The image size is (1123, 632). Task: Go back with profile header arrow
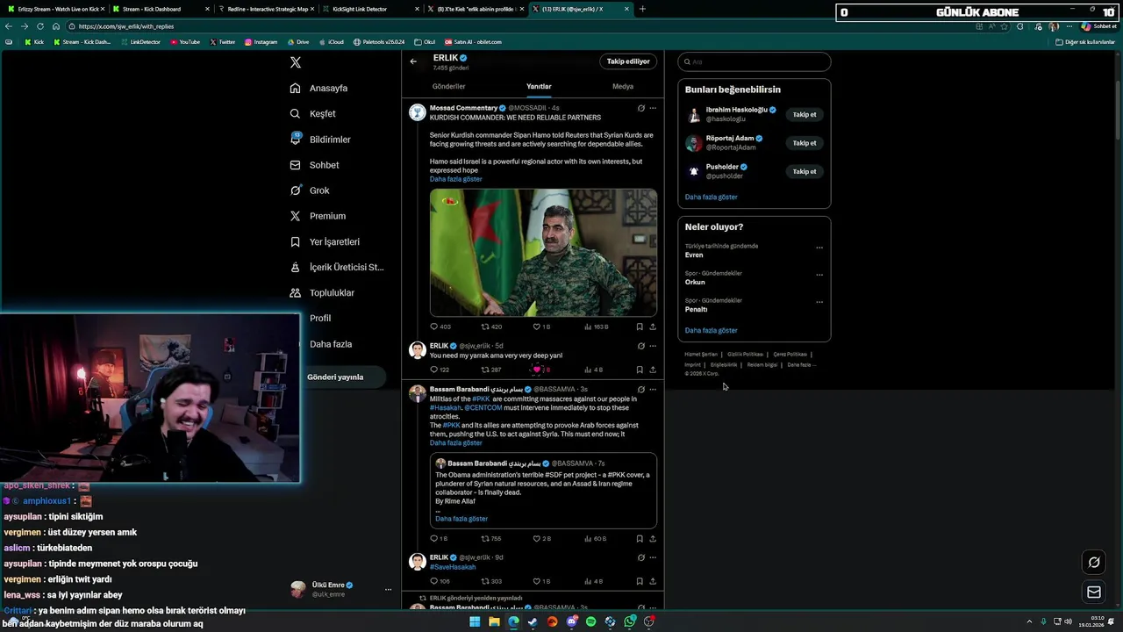click(x=413, y=61)
